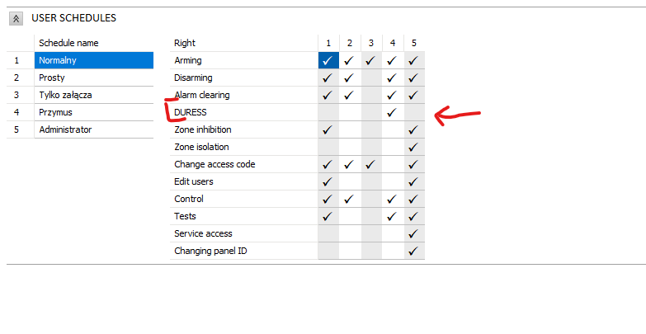Select the Normalny schedule
Image resolution: width=646 pixels, height=334 pixels.
[x=94, y=60]
